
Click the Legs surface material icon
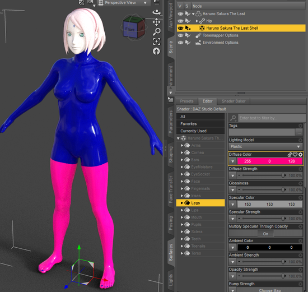tap(187, 203)
